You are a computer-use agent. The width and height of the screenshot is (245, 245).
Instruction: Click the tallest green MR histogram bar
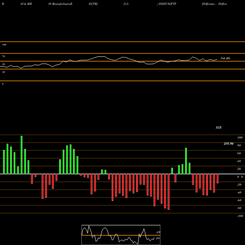(22, 155)
